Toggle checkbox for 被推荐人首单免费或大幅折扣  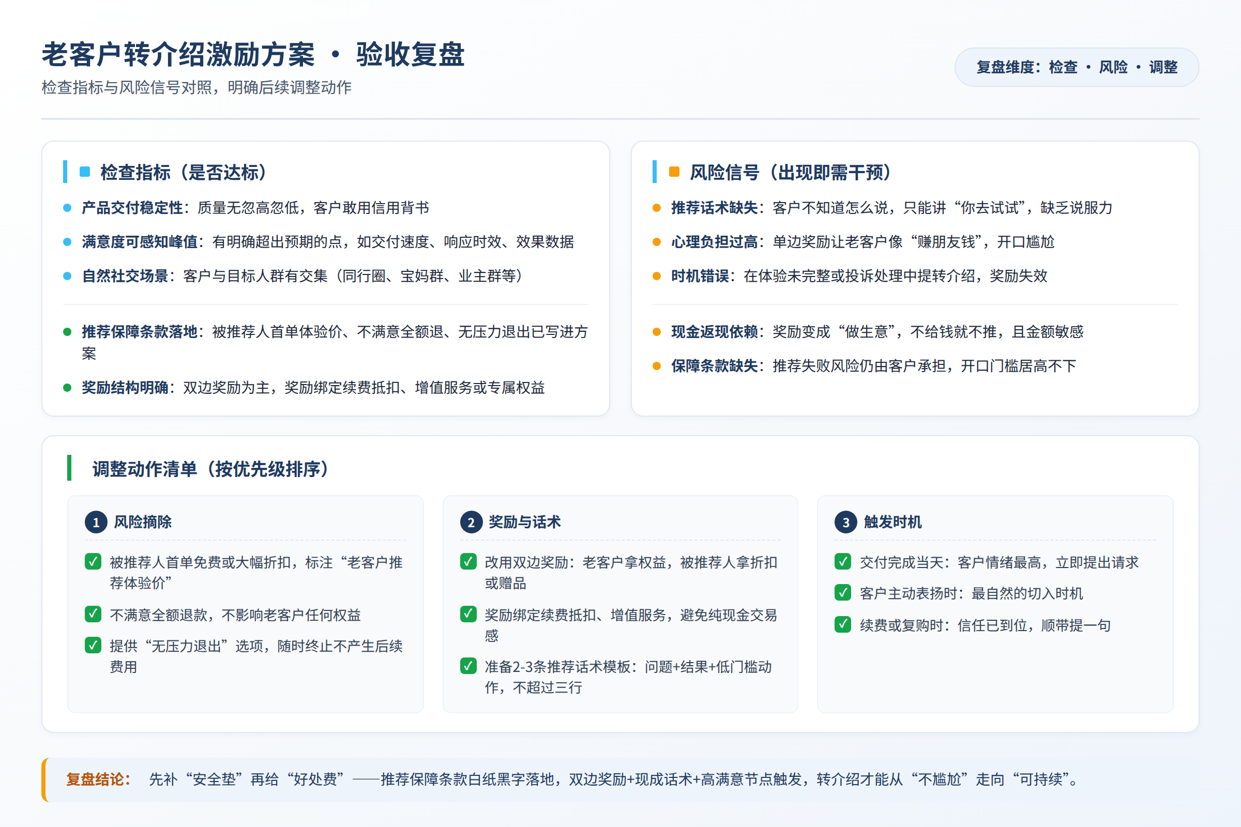click(94, 562)
